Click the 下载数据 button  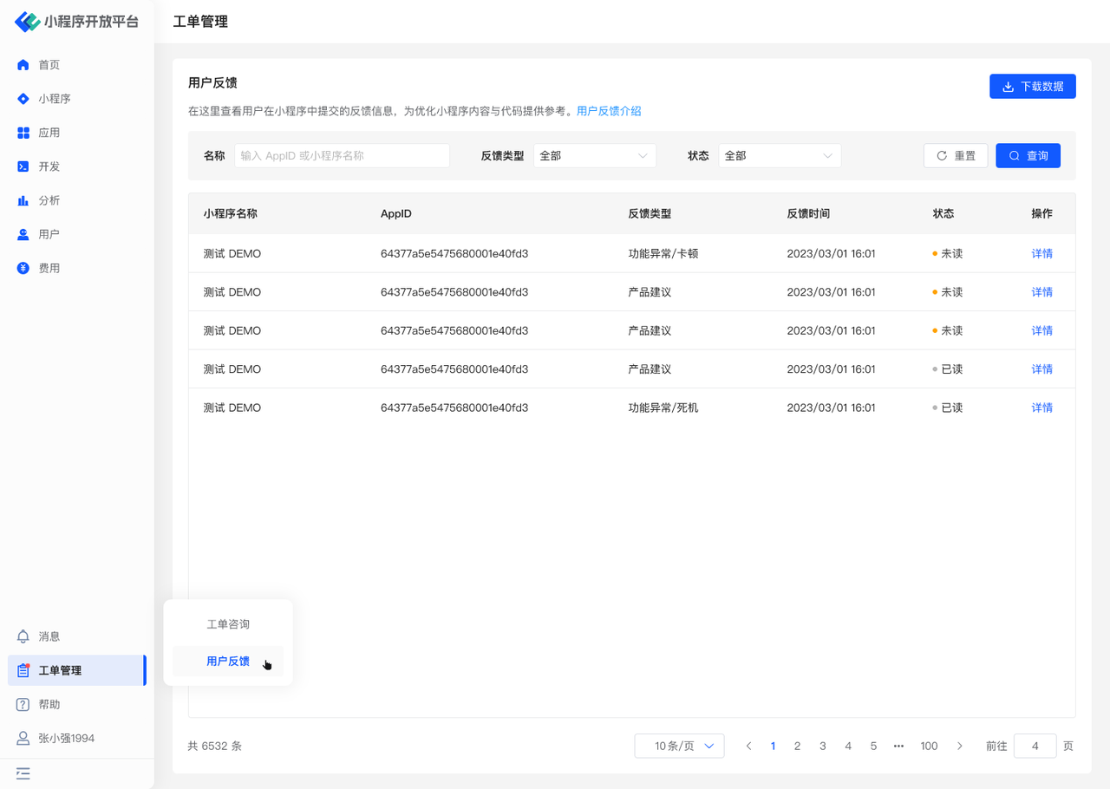1032,87
